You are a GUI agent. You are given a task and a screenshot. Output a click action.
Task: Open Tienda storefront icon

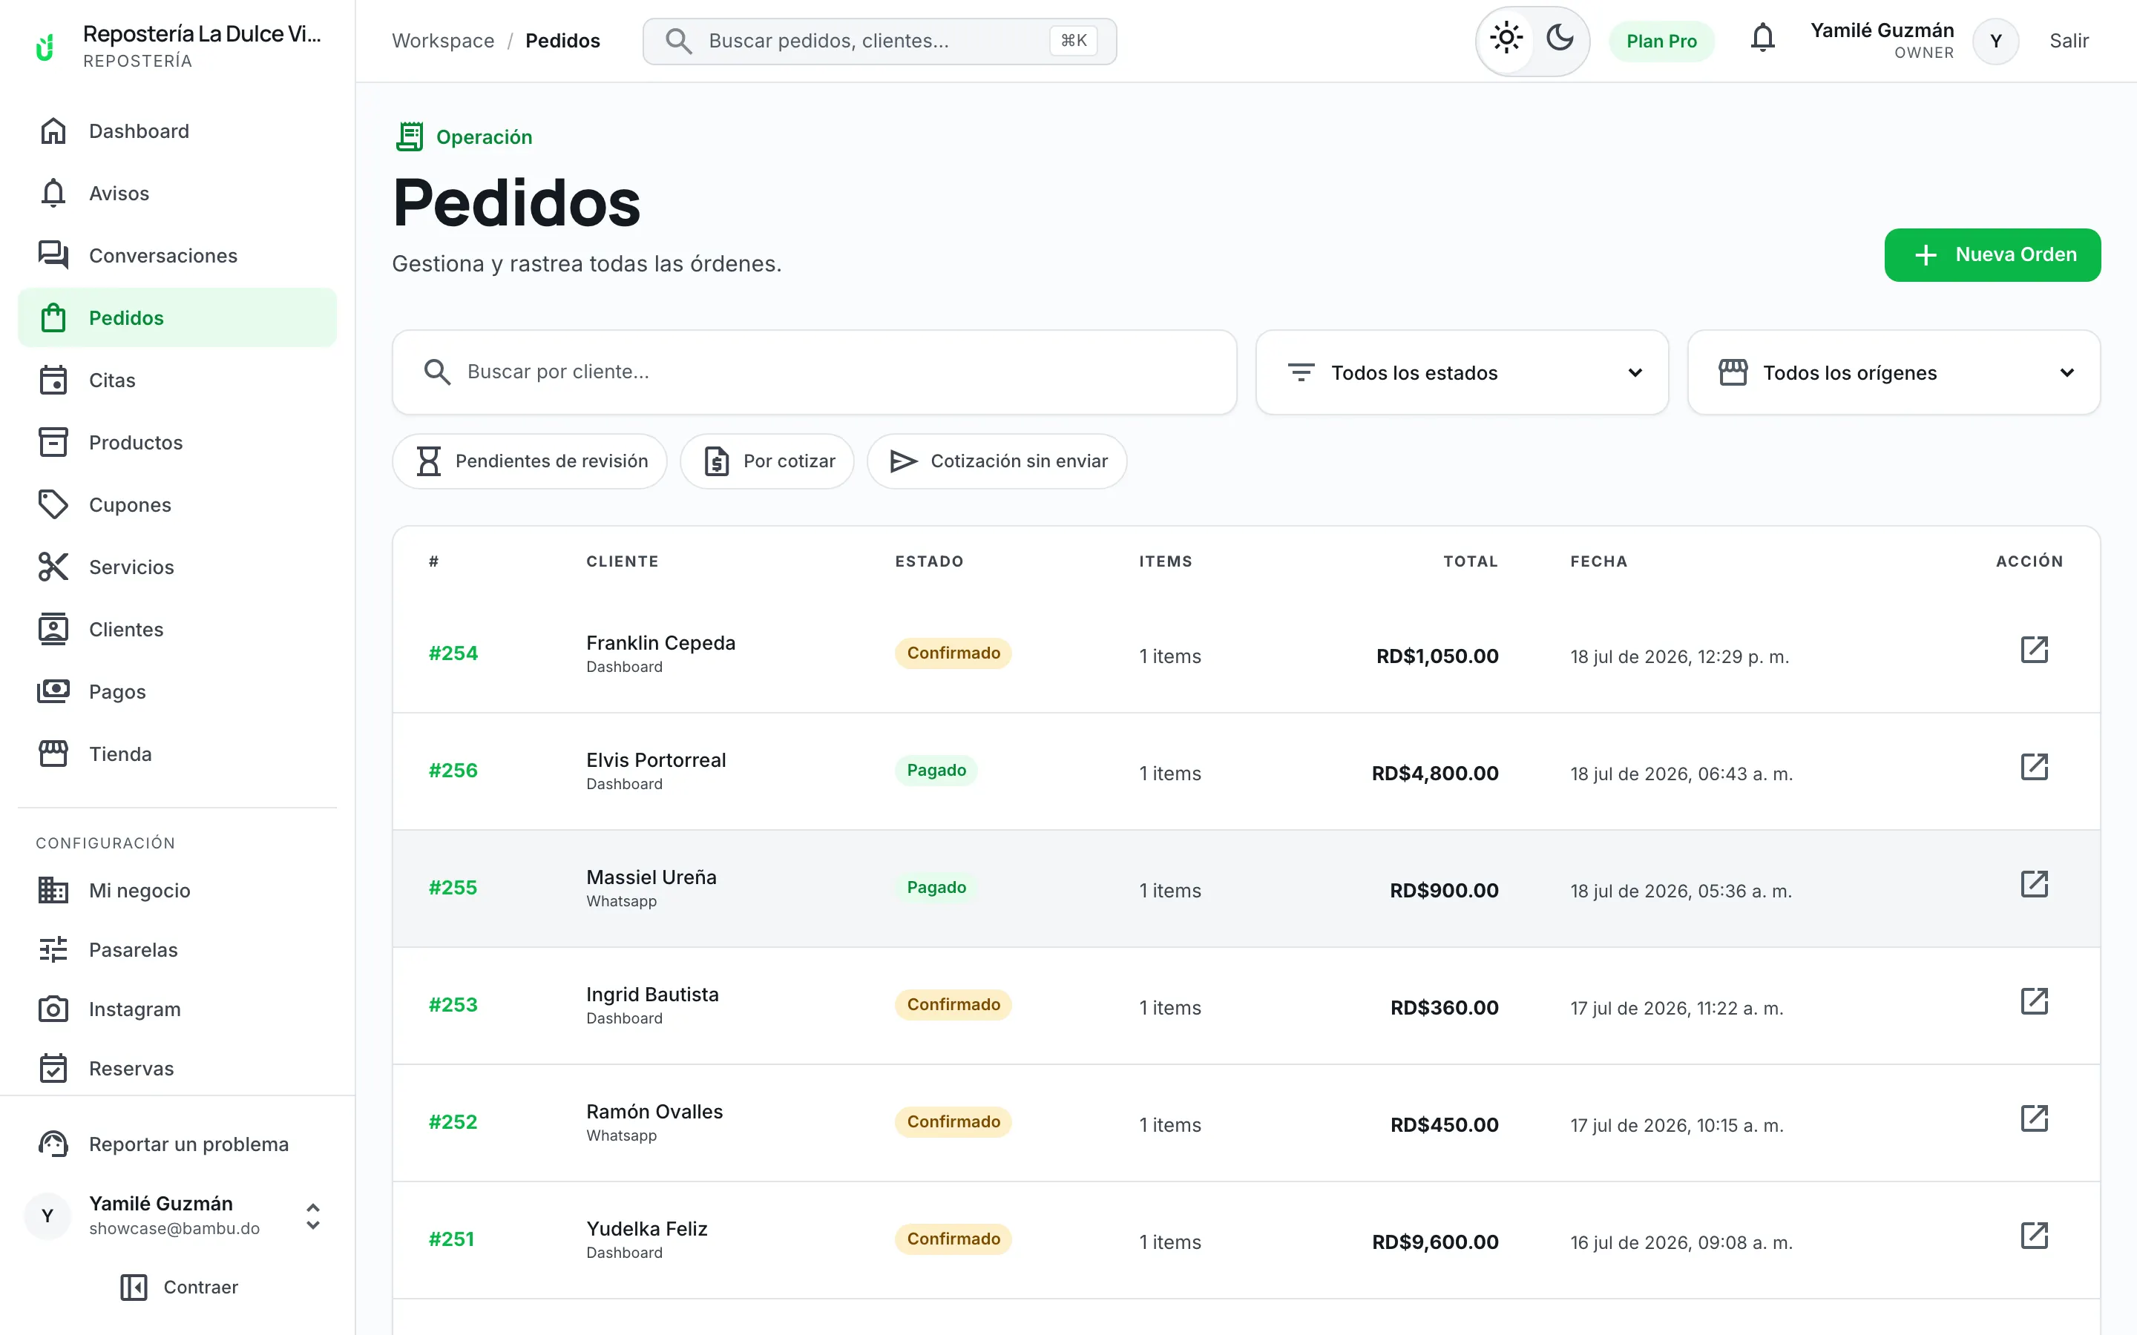pos(53,754)
